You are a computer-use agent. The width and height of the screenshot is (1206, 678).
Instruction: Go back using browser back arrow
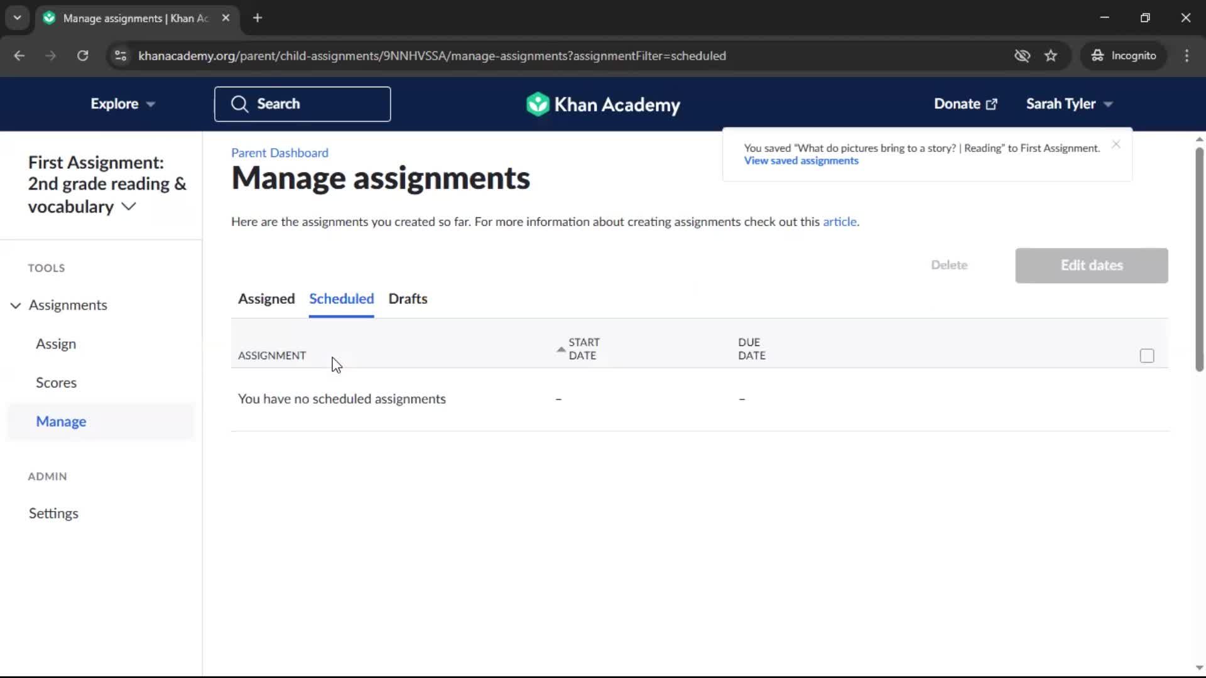(x=19, y=55)
